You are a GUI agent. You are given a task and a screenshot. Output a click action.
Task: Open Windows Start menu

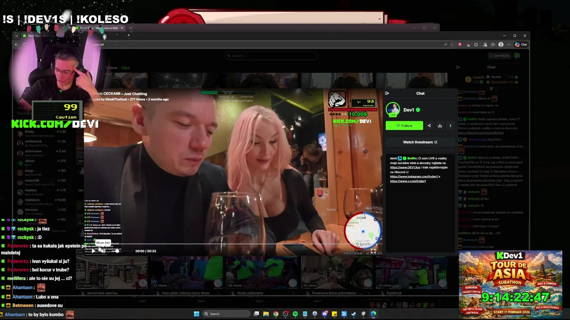[196, 314]
